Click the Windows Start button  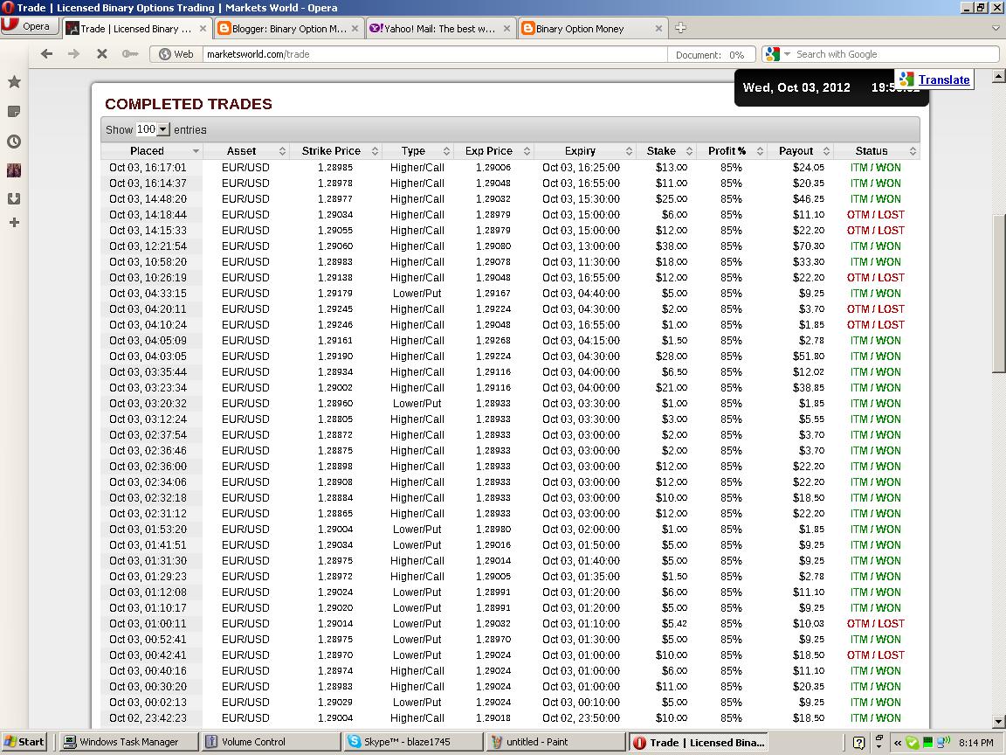point(24,742)
